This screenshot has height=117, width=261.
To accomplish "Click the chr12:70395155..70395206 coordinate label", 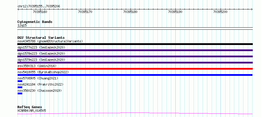I will (39, 6).
